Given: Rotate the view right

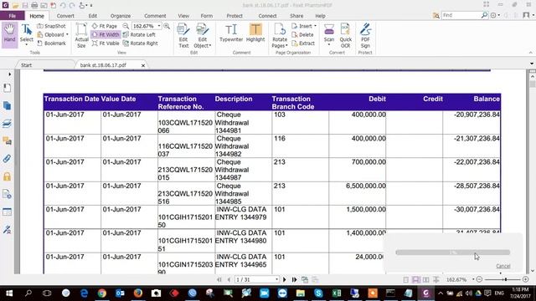Looking at the screenshot, I should pyautogui.click(x=141, y=43).
